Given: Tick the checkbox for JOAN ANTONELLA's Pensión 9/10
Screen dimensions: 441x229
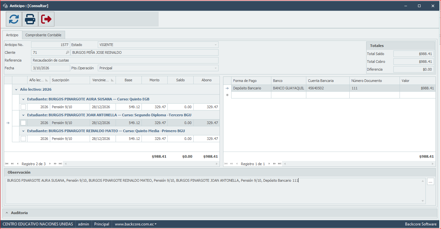Looking at the screenshot, I should pos(23,123).
